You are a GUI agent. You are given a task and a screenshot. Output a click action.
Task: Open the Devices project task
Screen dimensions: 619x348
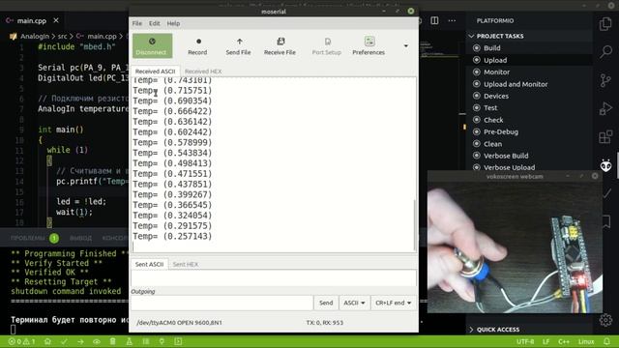pos(496,96)
